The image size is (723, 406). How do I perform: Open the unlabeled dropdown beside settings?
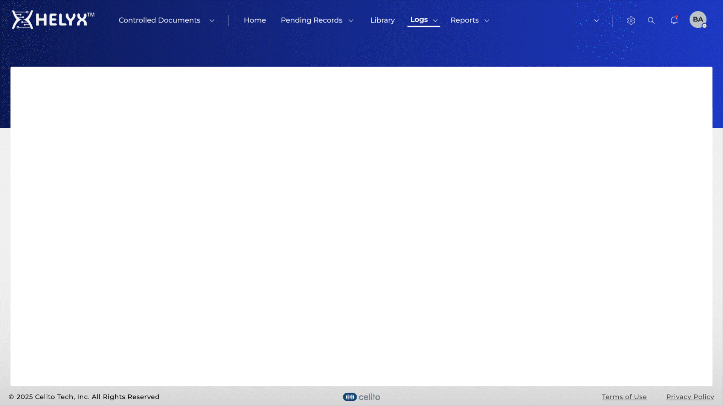(x=596, y=21)
